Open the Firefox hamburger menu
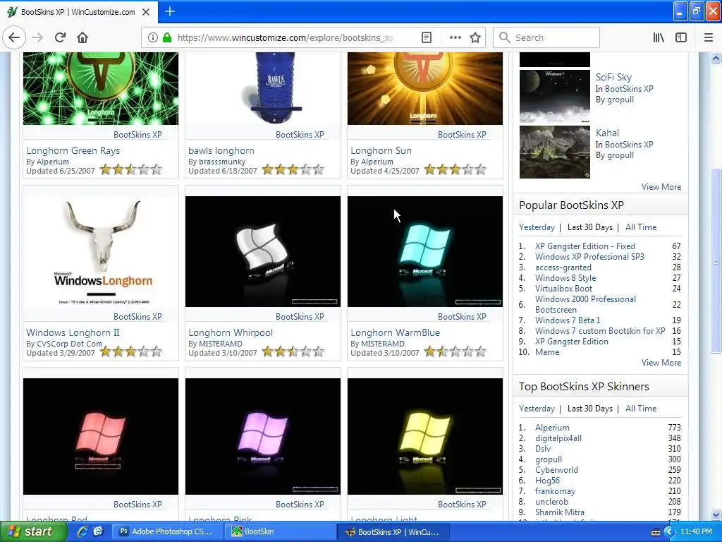722x542 pixels. 709,37
